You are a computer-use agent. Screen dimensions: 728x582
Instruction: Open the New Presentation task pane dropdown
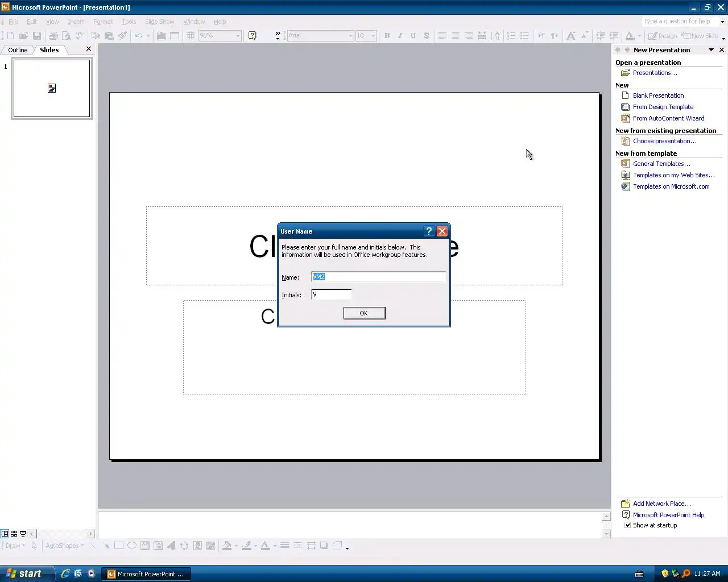[x=711, y=50]
